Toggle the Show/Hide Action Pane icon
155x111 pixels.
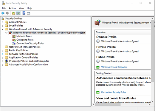tap(28, 13)
